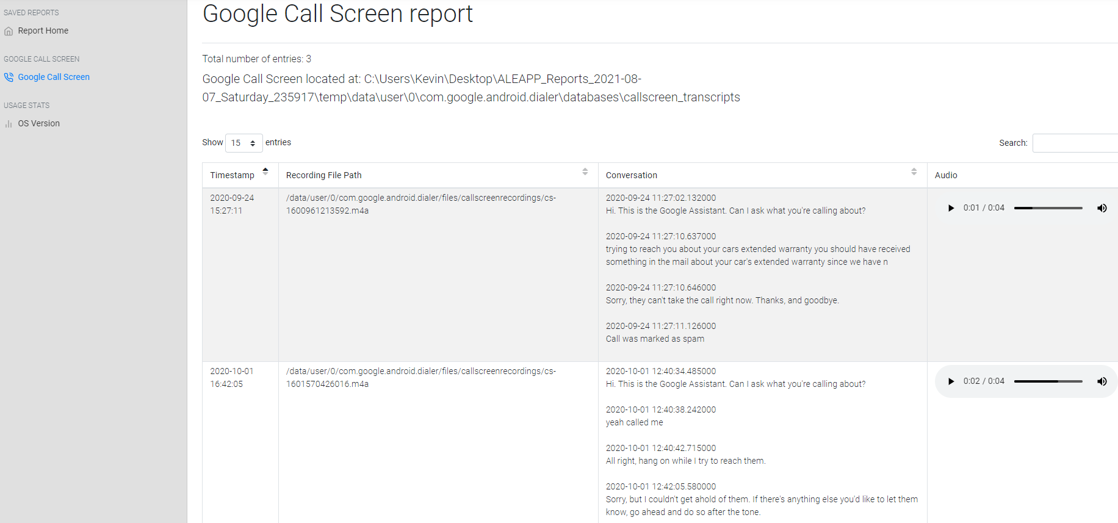
Task: Play the second call recording audio
Action: (951, 381)
